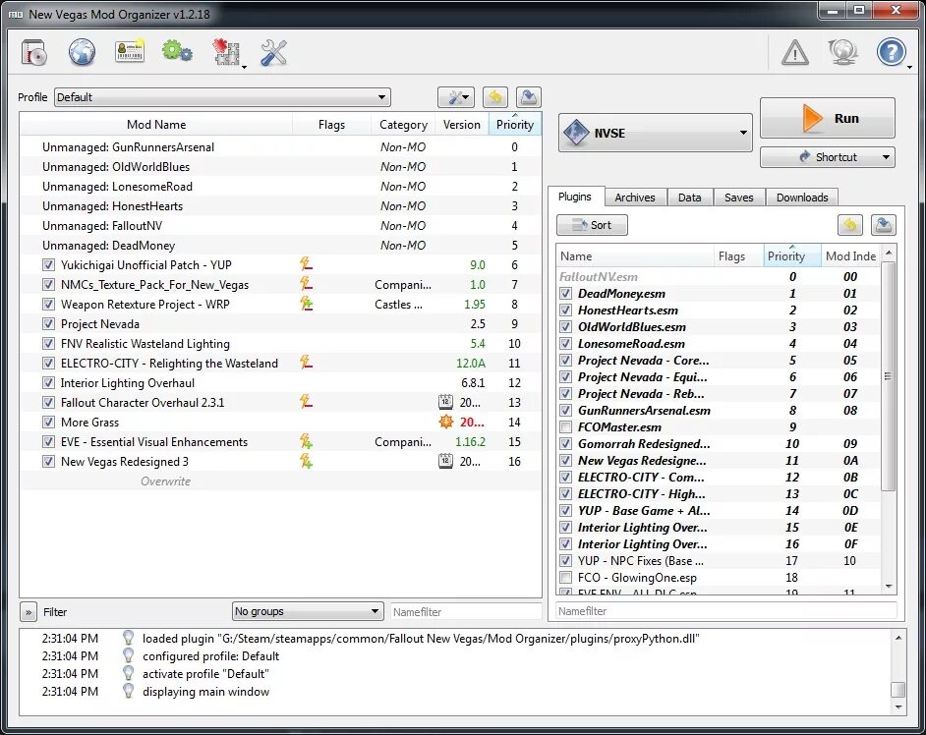The width and height of the screenshot is (926, 735).
Task: Click the conflict flag on Yukichigai Unofficial Patch
Action: 306,264
